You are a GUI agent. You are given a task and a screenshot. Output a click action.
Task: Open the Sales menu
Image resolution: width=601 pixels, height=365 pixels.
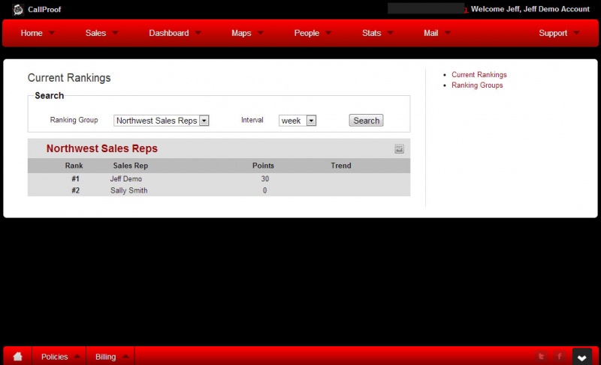point(101,33)
